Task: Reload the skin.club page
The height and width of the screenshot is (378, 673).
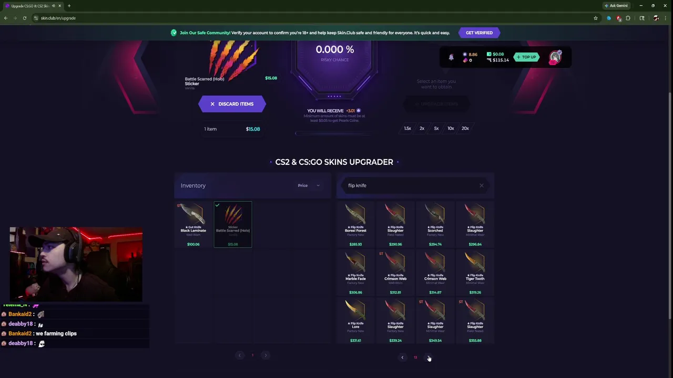Action: coord(24,18)
